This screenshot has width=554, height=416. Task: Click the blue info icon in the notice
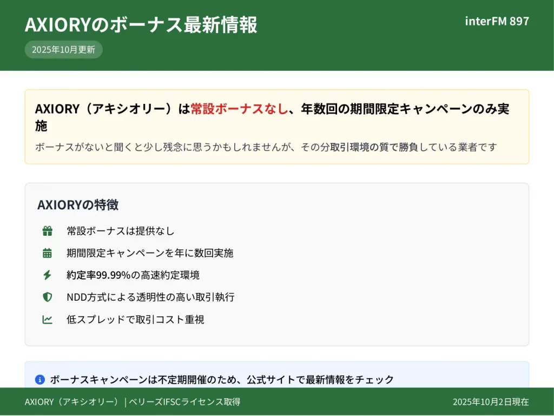coord(39,380)
